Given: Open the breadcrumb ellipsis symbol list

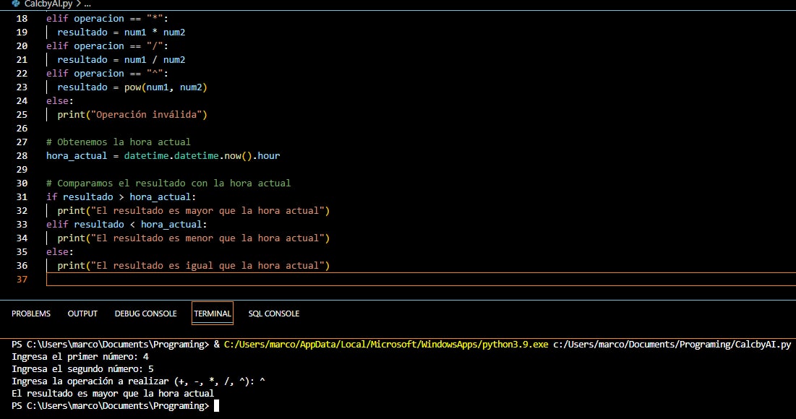Looking at the screenshot, I should 87,4.
